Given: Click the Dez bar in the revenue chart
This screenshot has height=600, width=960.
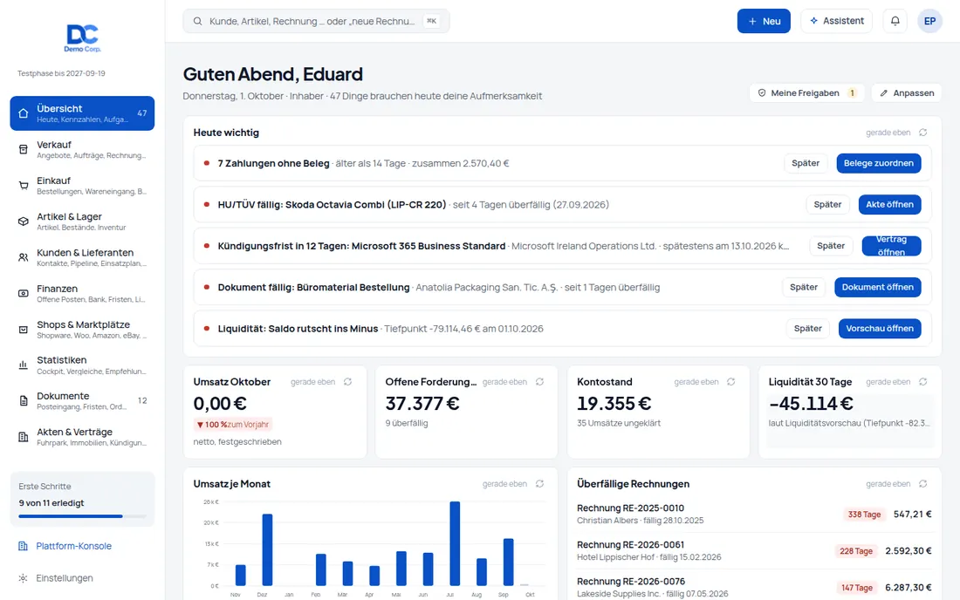Looking at the screenshot, I should point(268,549).
